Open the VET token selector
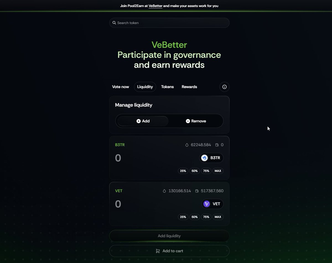Image resolution: width=332 pixels, height=263 pixels. pyautogui.click(x=212, y=204)
